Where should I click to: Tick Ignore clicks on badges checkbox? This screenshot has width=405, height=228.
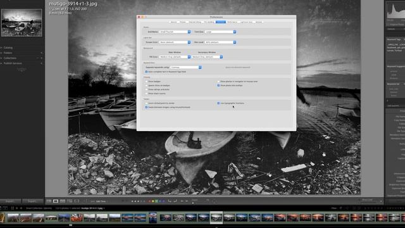coord(146,85)
